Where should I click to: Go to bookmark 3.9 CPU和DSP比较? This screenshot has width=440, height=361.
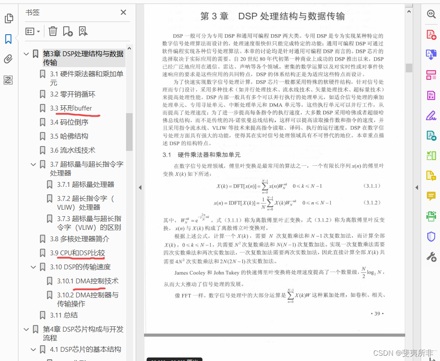77,253
